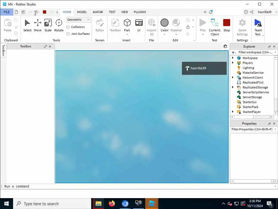Expand the StarterPlayer tree node

(233, 112)
